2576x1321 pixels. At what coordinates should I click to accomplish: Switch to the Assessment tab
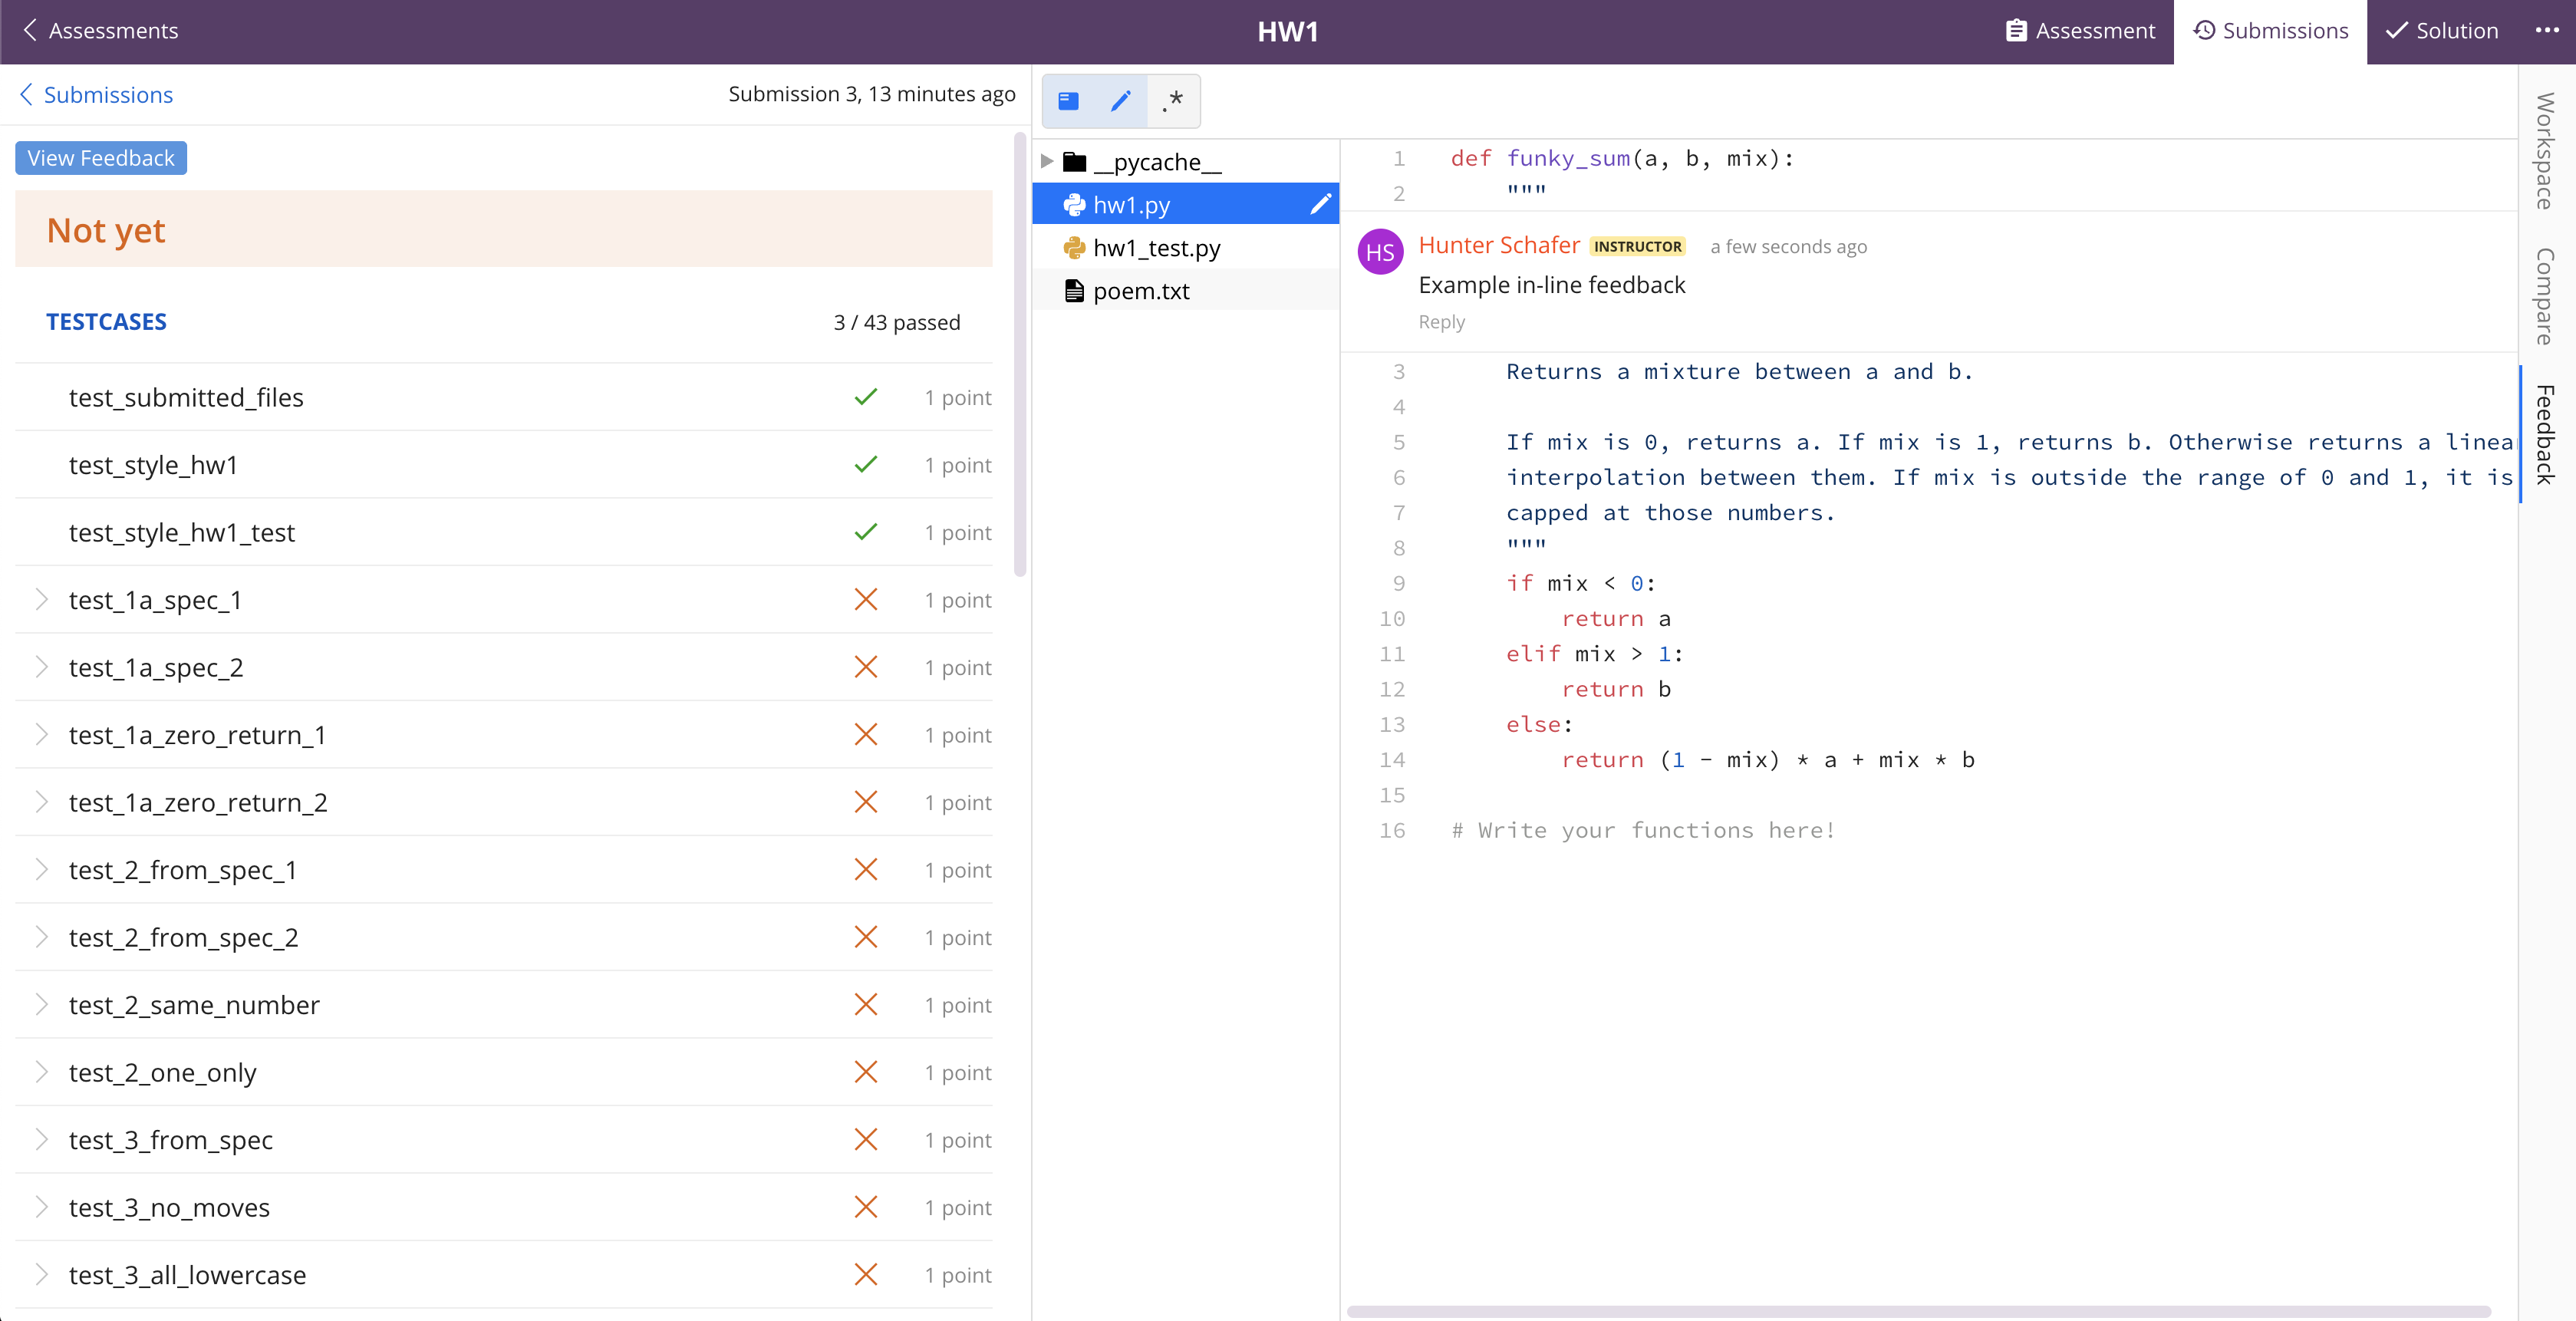(x=2080, y=31)
